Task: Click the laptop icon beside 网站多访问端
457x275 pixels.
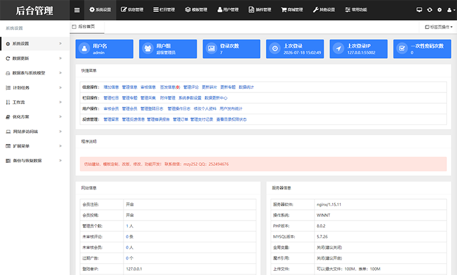Action: [x=8, y=132]
